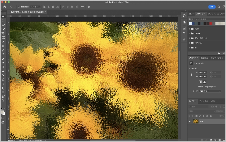Viewport: 226px width, 142px height.
Task: Switch to the 色調補正 tab
Action: (205, 58)
